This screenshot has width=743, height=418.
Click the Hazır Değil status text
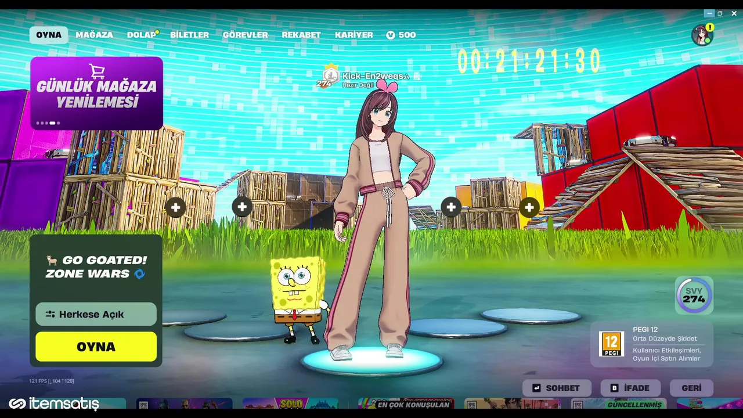point(358,85)
